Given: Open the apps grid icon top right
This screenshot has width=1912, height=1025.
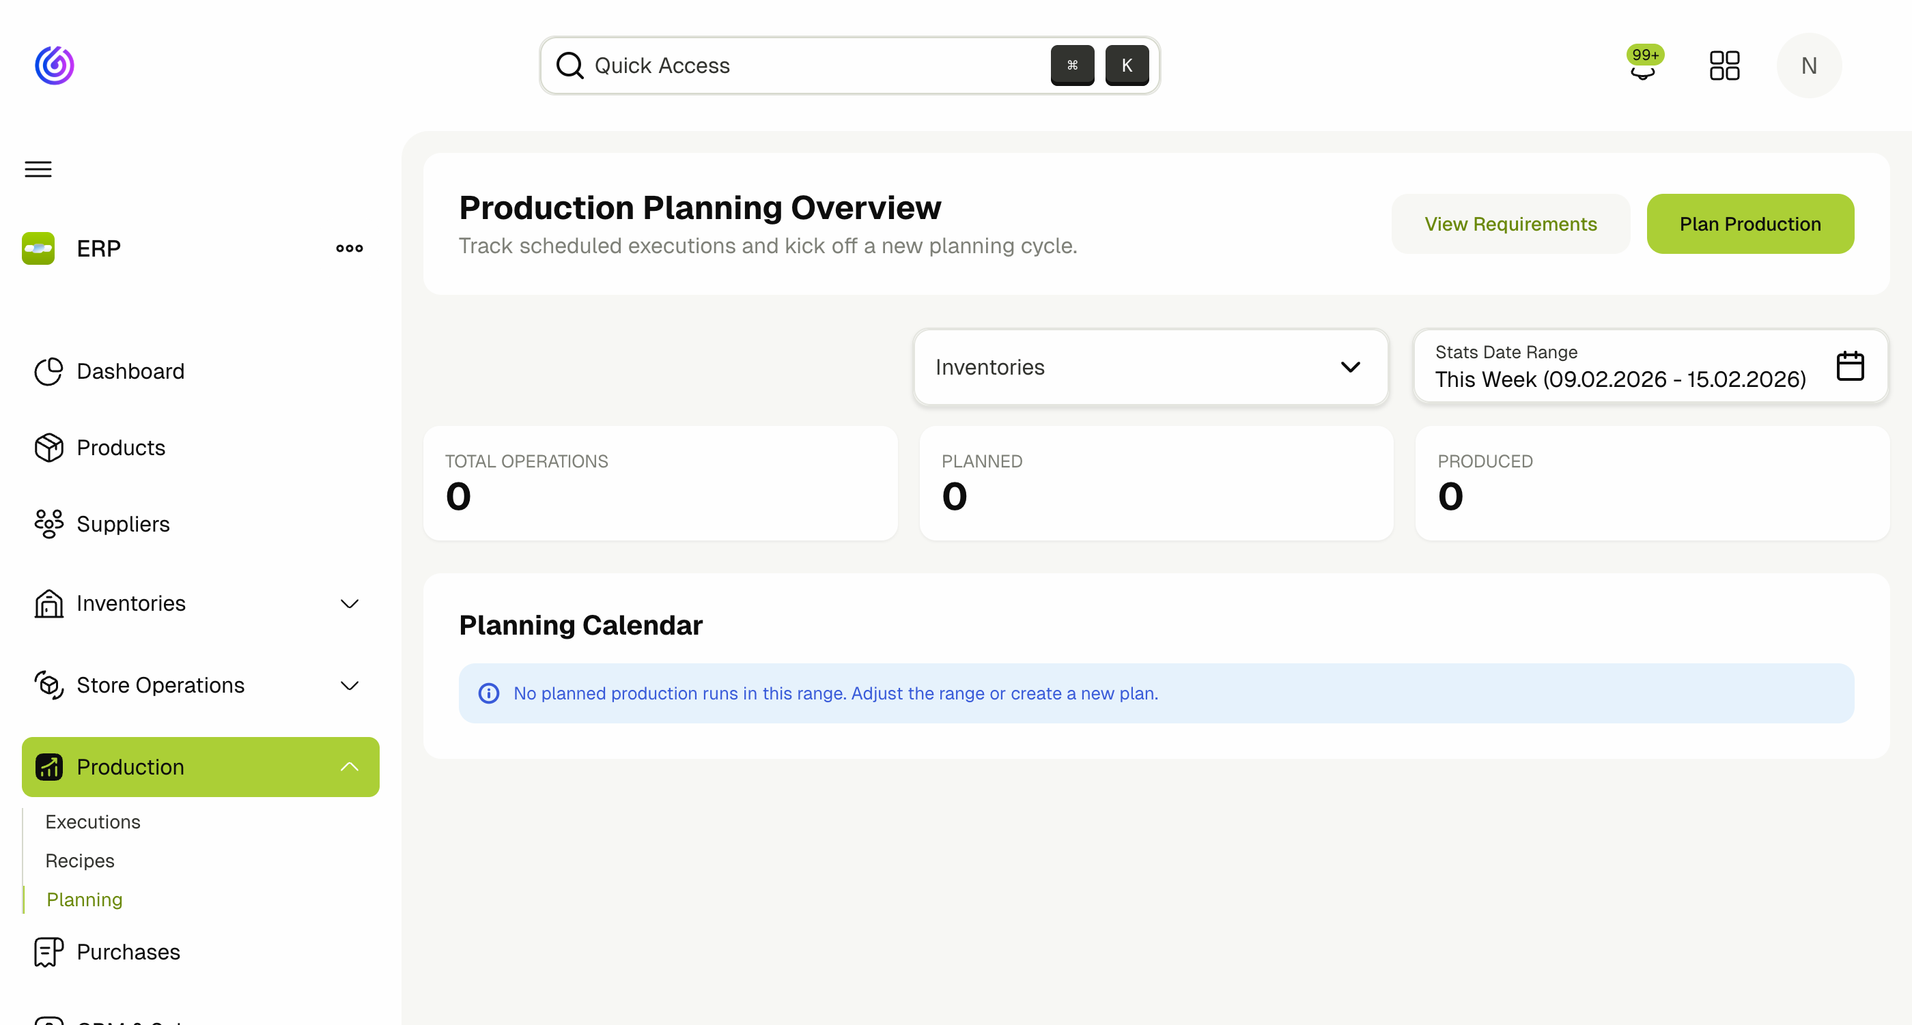Looking at the screenshot, I should pos(1725,66).
